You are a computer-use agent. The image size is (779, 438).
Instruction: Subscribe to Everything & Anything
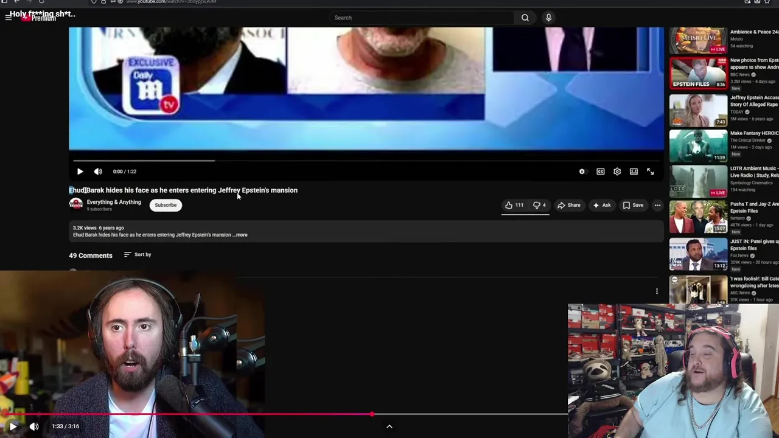point(166,205)
